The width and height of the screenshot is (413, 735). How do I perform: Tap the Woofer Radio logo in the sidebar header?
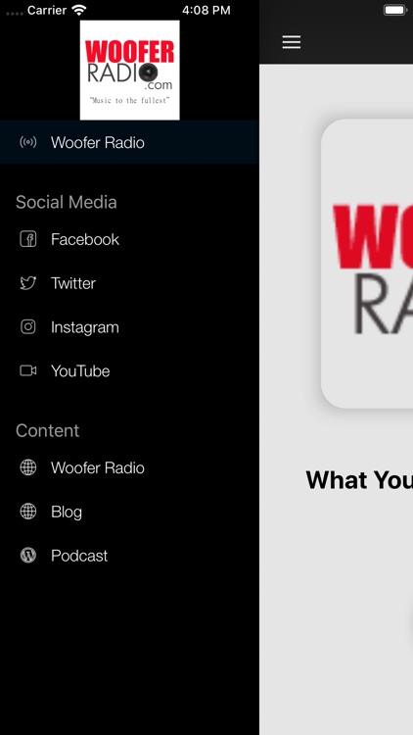click(130, 70)
